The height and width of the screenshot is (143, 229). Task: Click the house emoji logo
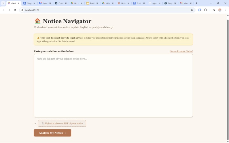38,21
